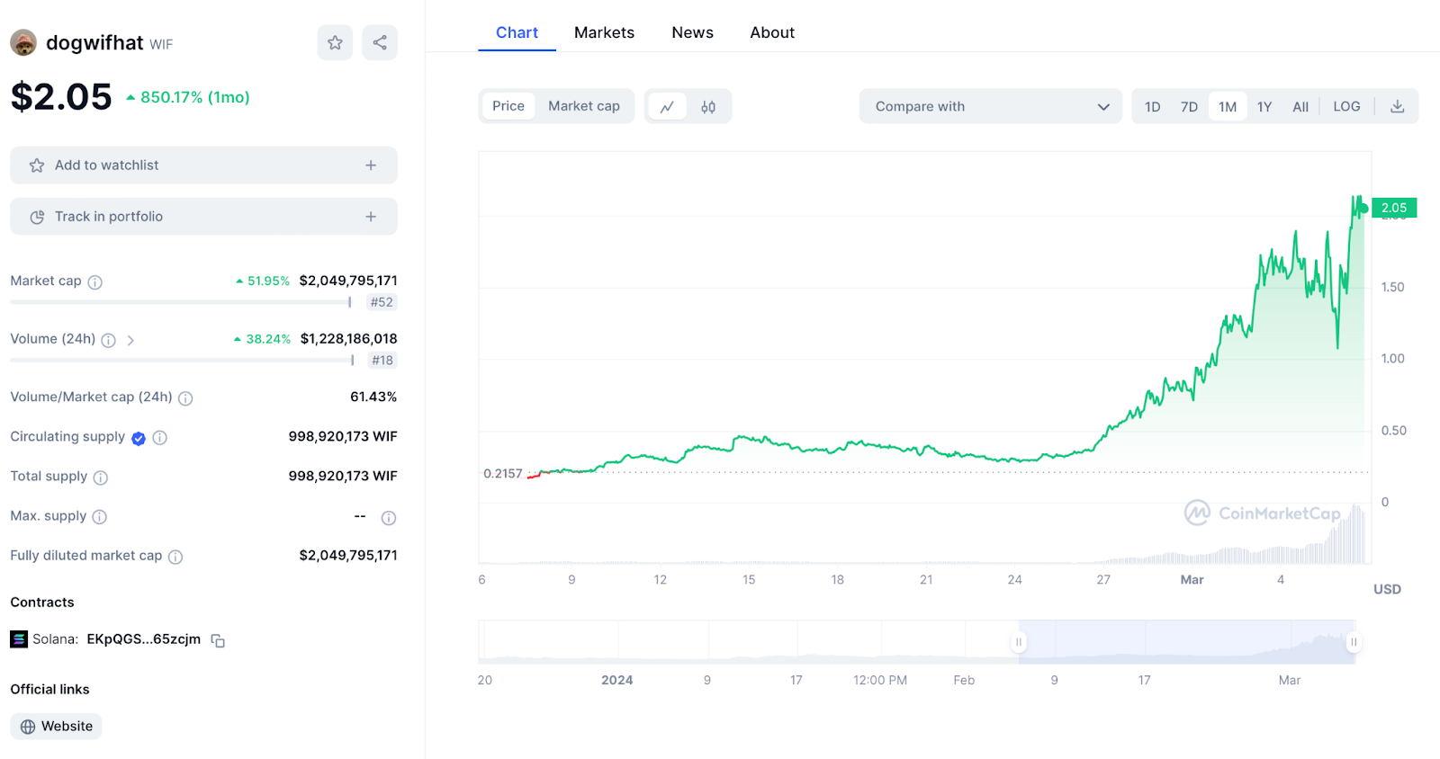
Task: Set chart range to 1D
Action: 1153,106
